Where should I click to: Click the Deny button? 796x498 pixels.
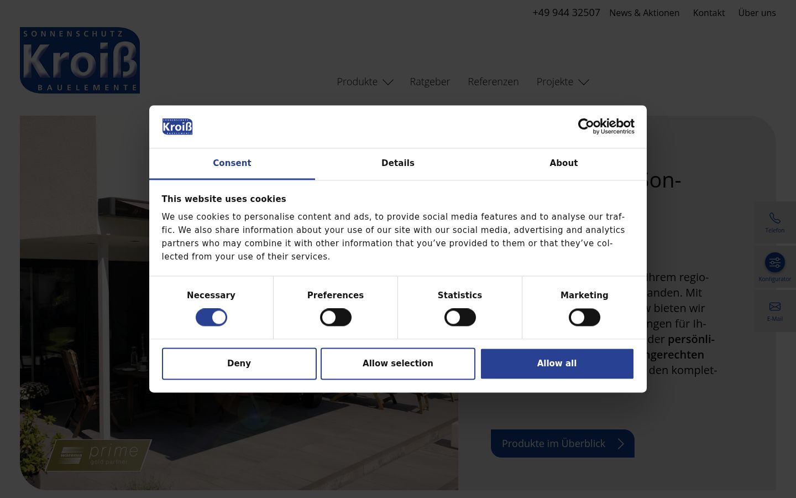[239, 364]
